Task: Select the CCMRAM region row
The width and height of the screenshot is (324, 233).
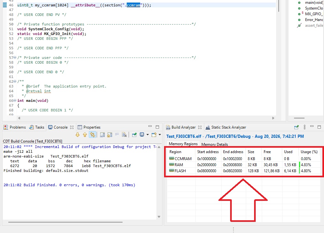Action: pos(244,159)
